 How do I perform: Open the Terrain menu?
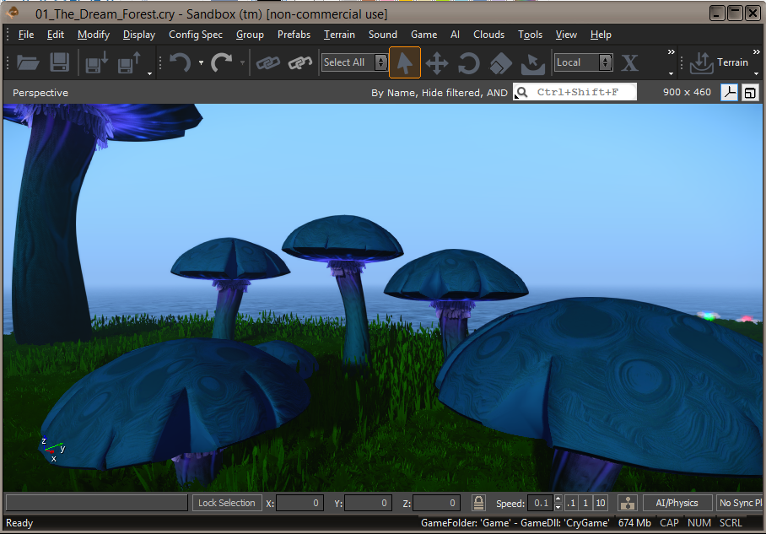coord(339,35)
